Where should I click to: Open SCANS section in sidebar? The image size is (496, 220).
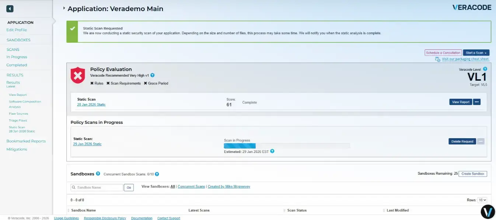point(13,49)
